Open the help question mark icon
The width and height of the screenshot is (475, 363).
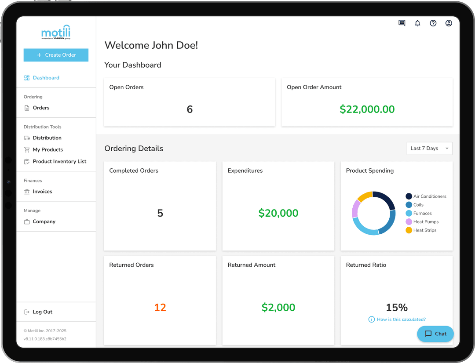[x=433, y=23]
